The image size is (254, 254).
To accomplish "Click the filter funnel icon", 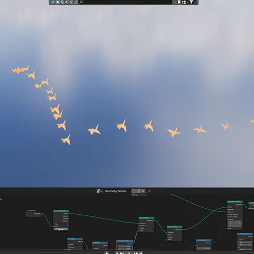I will (x=192, y=2).
